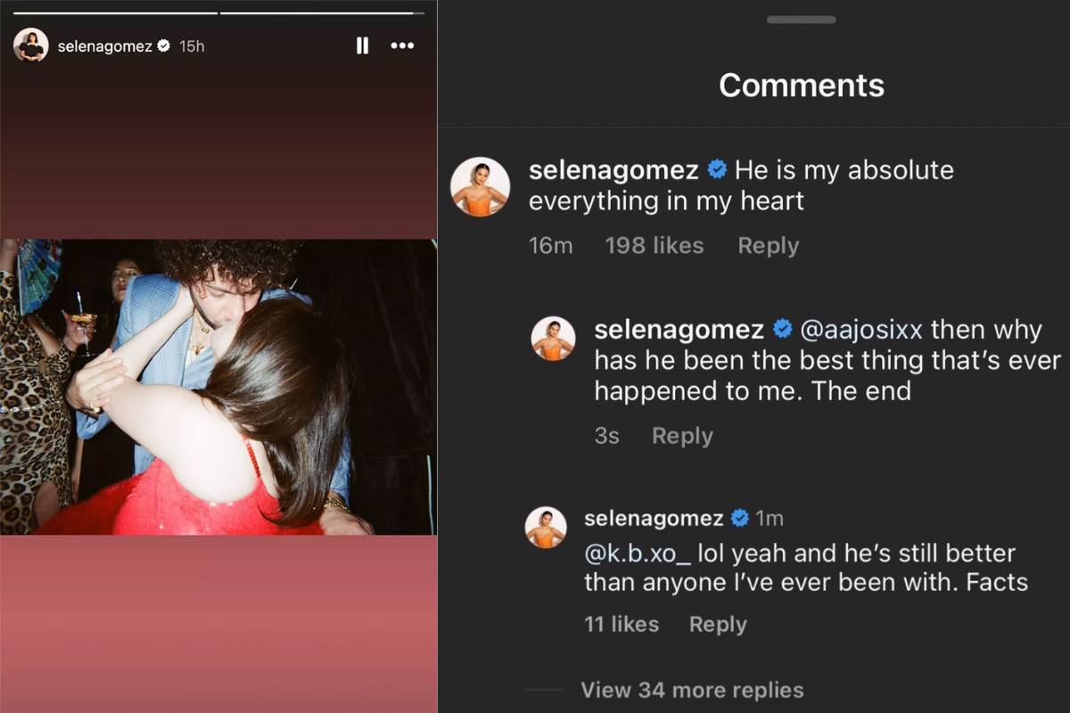This screenshot has height=713, width=1070.
Task: Tap the avatar on the @k.b.xo_ reply
Action: click(x=546, y=527)
